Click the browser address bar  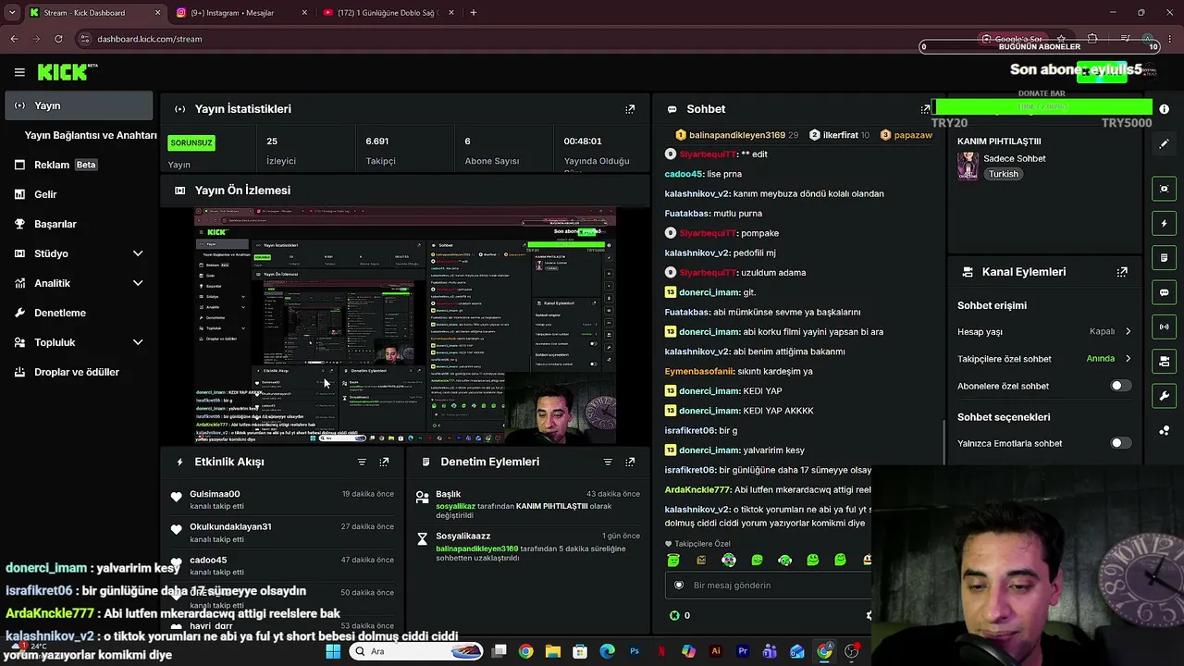pos(518,39)
